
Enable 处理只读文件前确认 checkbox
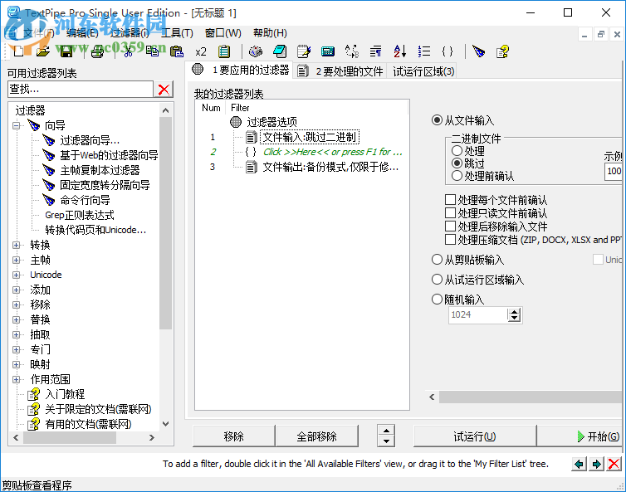click(450, 212)
